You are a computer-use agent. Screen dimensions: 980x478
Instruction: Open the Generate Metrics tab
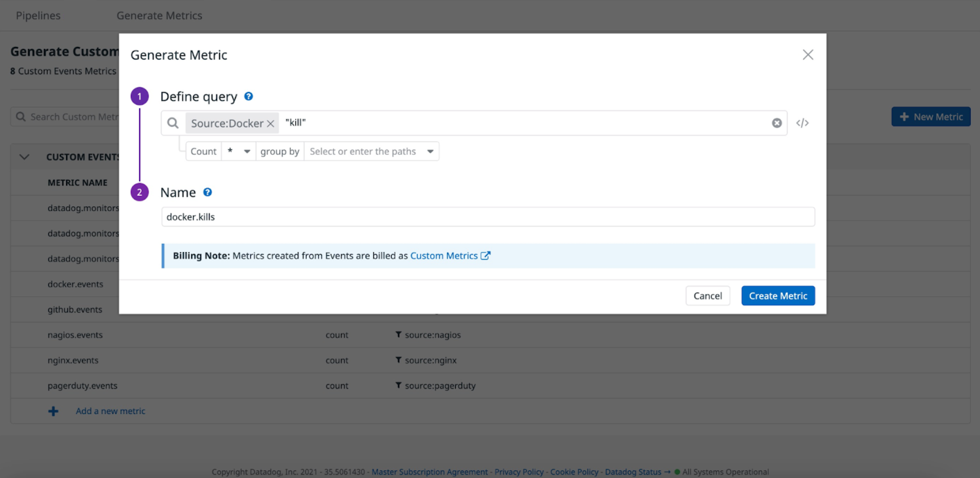click(159, 16)
